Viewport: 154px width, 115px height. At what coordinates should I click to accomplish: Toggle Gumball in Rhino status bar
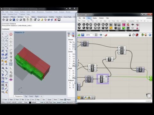point(64,102)
